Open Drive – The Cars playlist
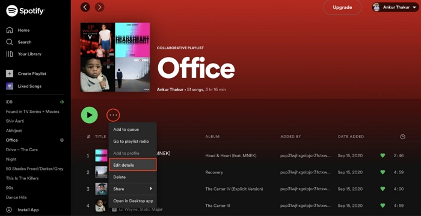Image resolution: width=421 pixels, height=216 pixels. [x=22, y=150]
